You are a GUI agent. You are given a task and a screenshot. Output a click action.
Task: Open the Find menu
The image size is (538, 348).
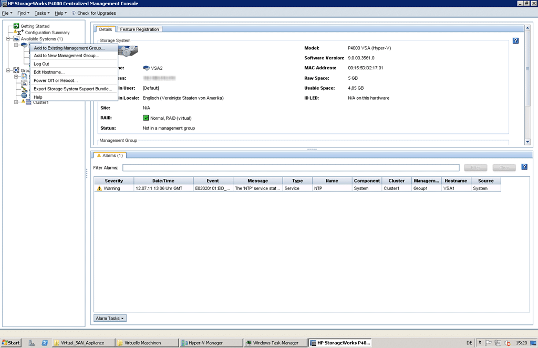click(23, 13)
